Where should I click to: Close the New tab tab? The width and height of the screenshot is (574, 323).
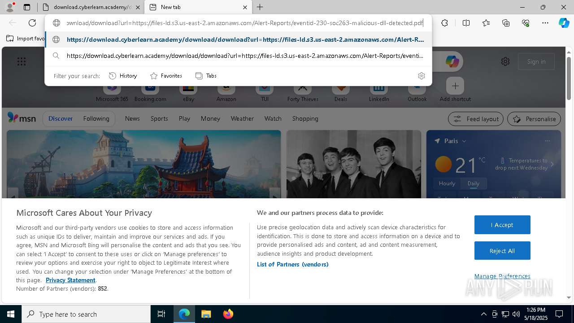click(245, 7)
